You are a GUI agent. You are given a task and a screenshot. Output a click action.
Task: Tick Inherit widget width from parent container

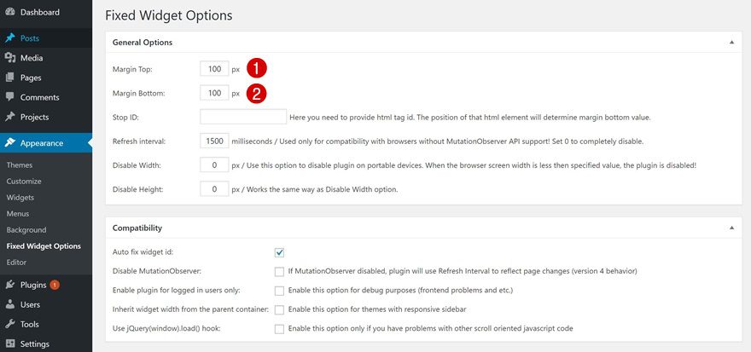(x=279, y=309)
